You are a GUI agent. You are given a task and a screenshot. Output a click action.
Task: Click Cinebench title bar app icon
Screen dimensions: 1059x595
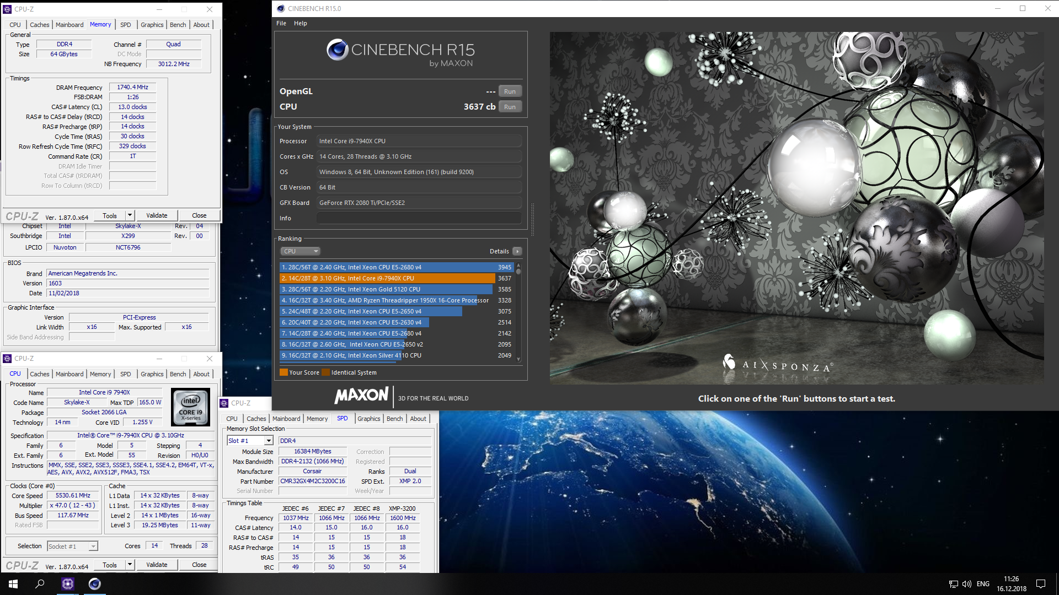click(x=281, y=9)
